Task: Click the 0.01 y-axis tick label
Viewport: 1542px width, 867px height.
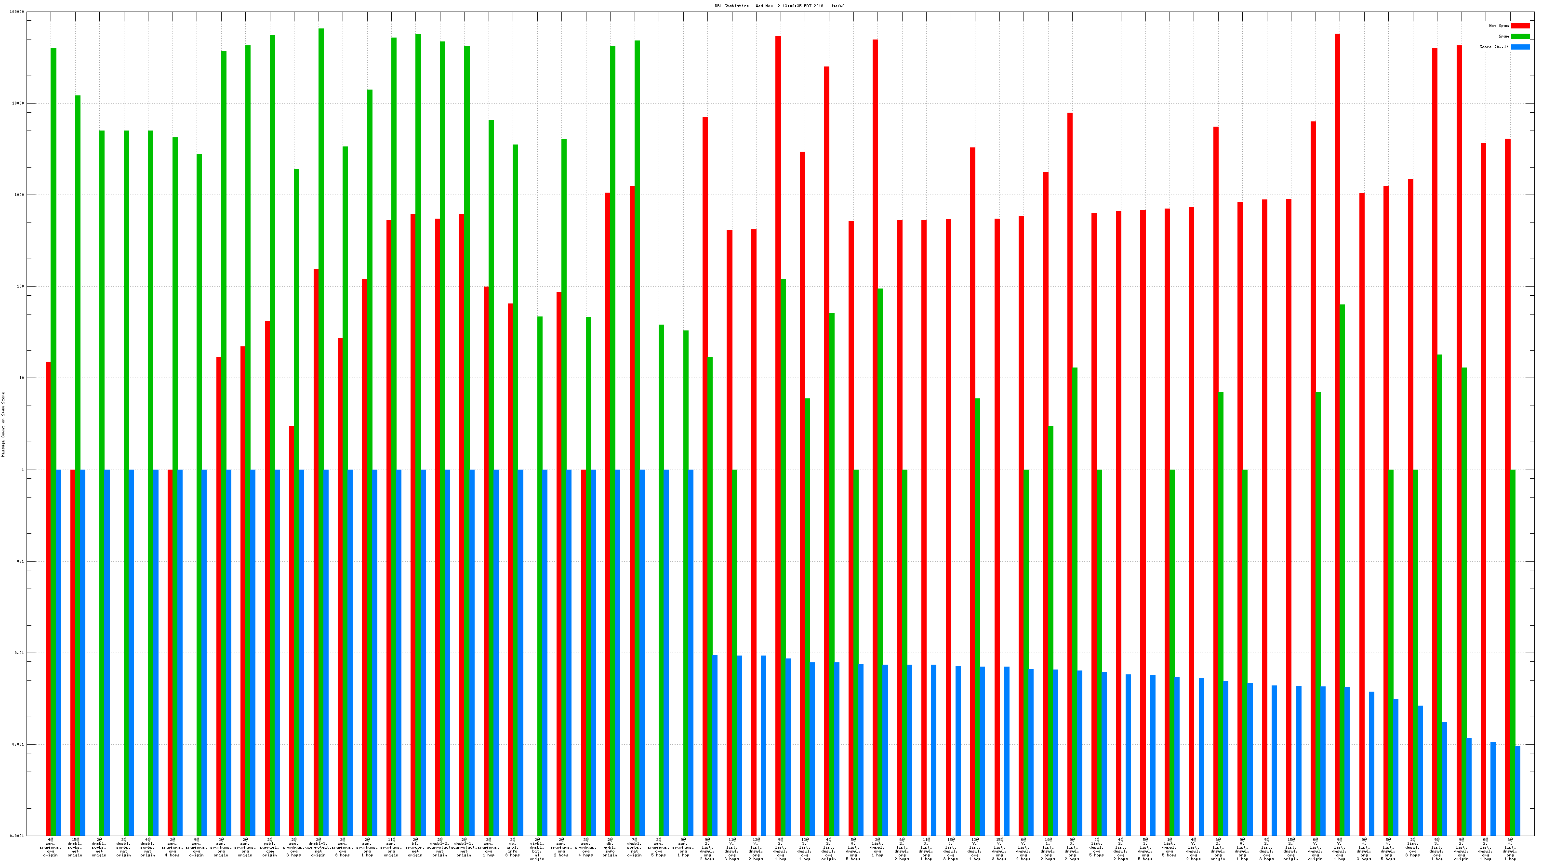Action: pyautogui.click(x=20, y=653)
